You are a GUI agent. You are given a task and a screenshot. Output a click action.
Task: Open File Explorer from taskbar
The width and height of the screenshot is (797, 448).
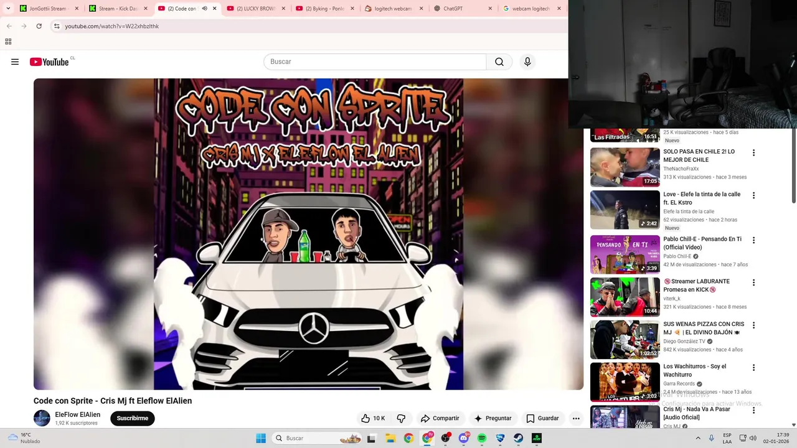click(x=390, y=438)
